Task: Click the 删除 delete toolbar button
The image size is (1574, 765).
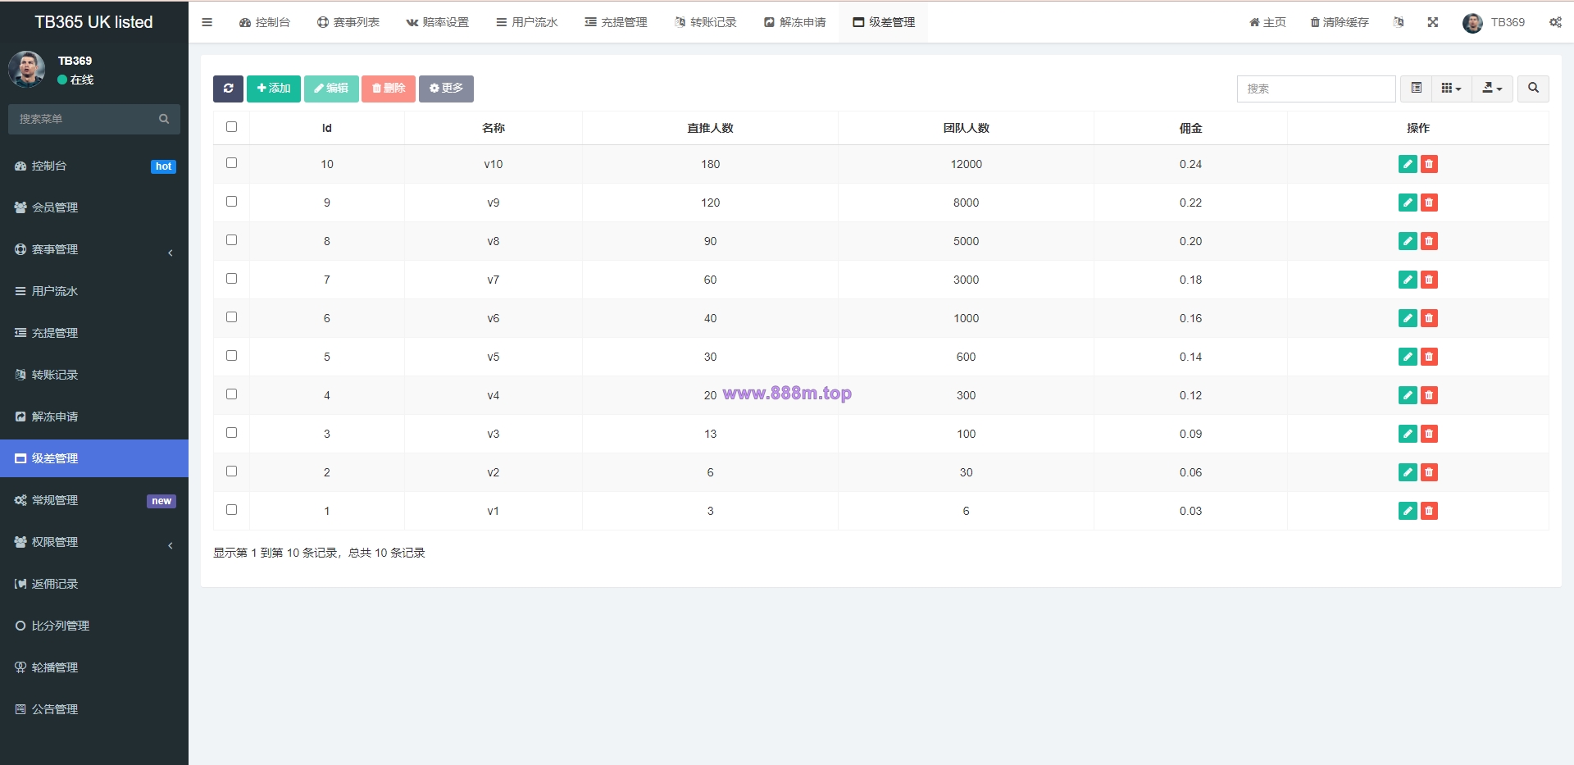Action: [x=389, y=89]
